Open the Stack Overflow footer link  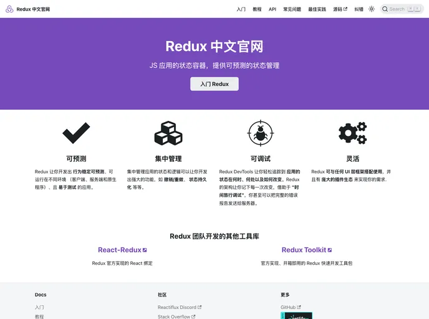click(176, 317)
